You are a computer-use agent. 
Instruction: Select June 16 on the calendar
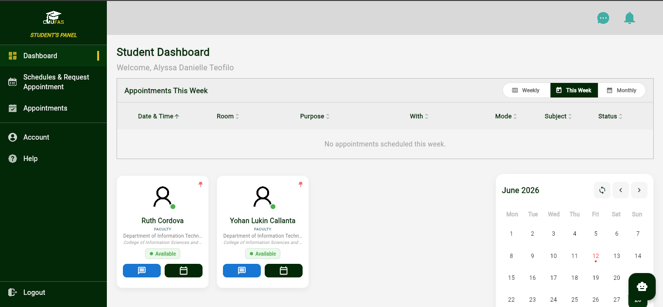tap(532, 278)
